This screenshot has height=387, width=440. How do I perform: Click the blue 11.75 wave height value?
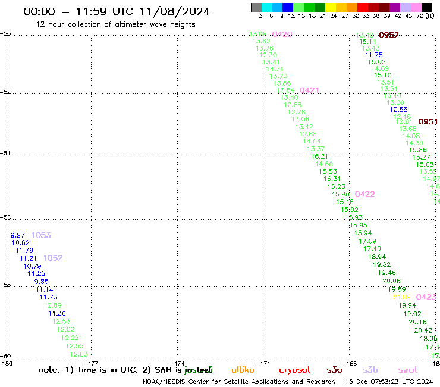coord(374,55)
